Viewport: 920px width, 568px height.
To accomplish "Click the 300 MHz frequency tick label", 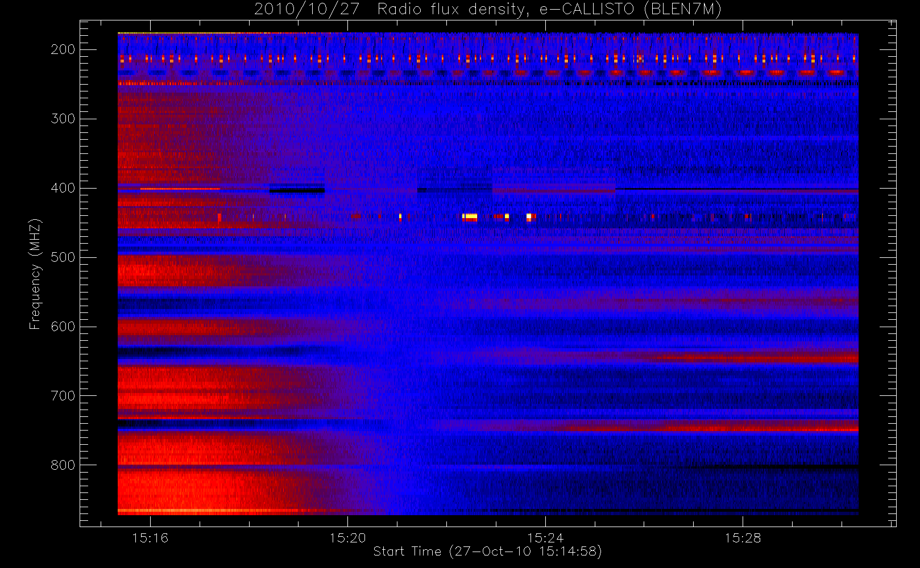I will click(x=63, y=119).
